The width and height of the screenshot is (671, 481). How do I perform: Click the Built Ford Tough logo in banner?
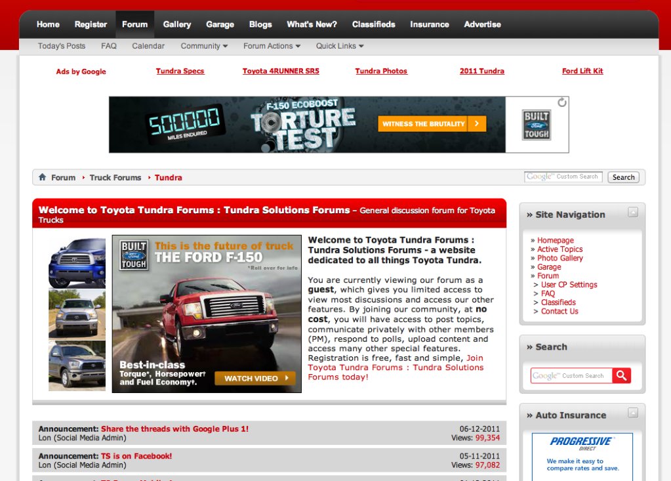pyautogui.click(x=536, y=125)
